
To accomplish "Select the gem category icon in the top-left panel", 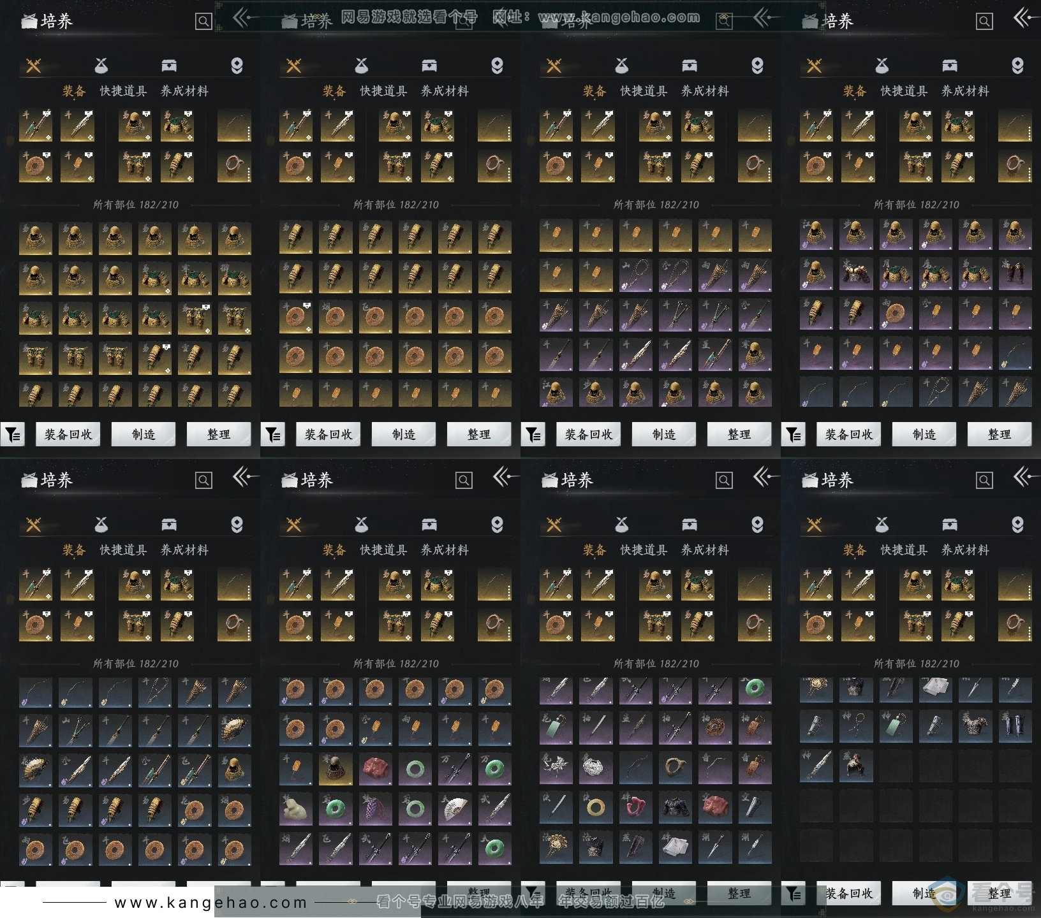I will click(237, 66).
